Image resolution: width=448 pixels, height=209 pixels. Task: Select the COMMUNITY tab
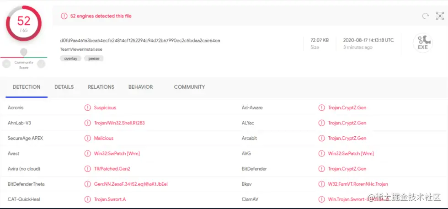[189, 87]
